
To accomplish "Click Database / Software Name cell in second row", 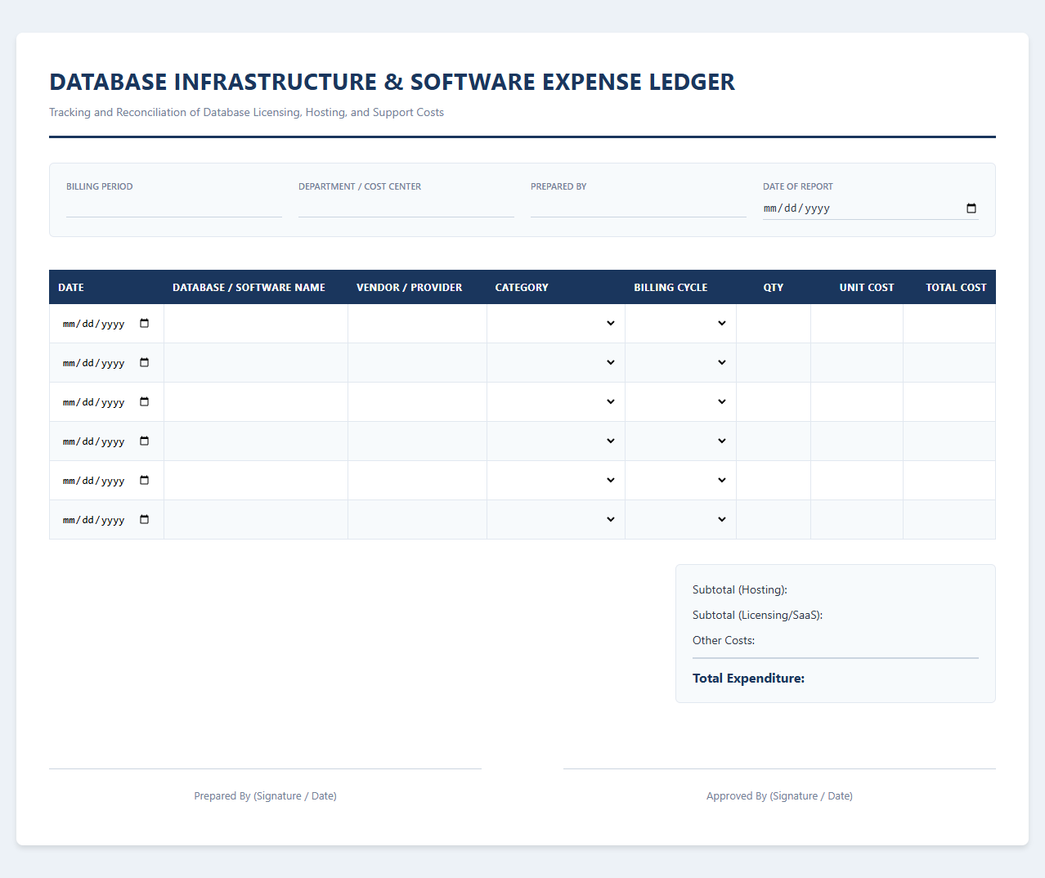I will tap(256, 363).
